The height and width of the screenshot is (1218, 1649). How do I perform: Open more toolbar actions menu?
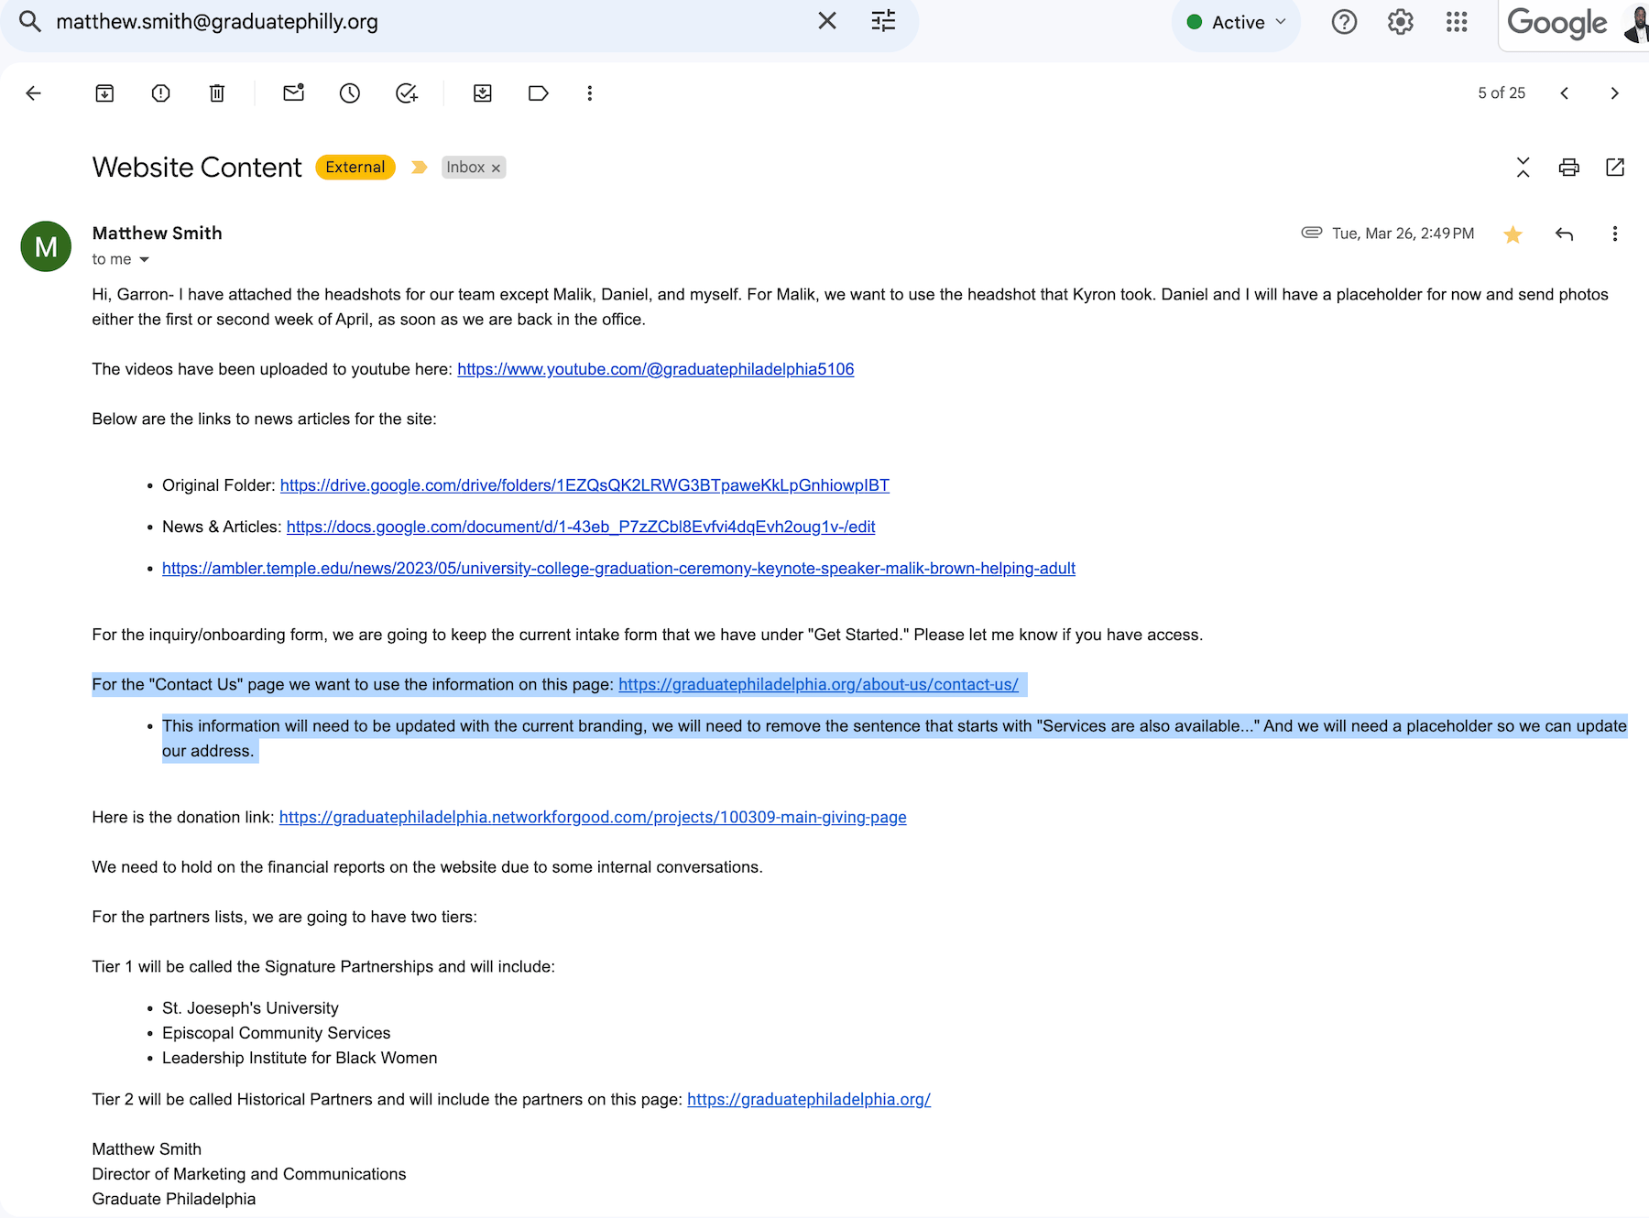tap(590, 93)
